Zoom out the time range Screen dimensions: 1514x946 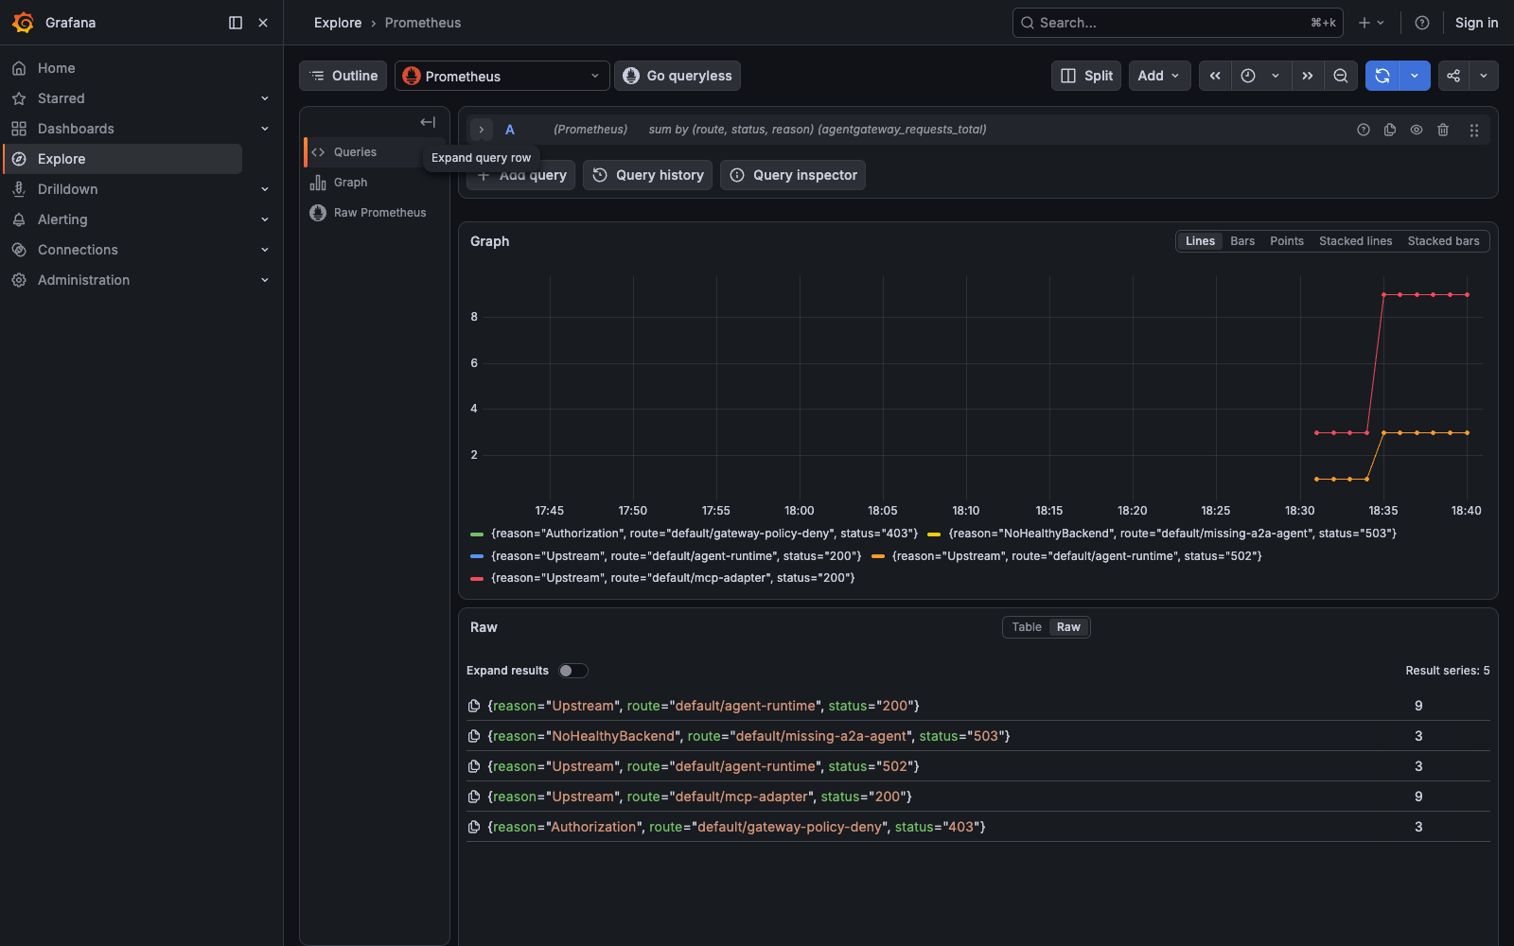click(x=1341, y=76)
